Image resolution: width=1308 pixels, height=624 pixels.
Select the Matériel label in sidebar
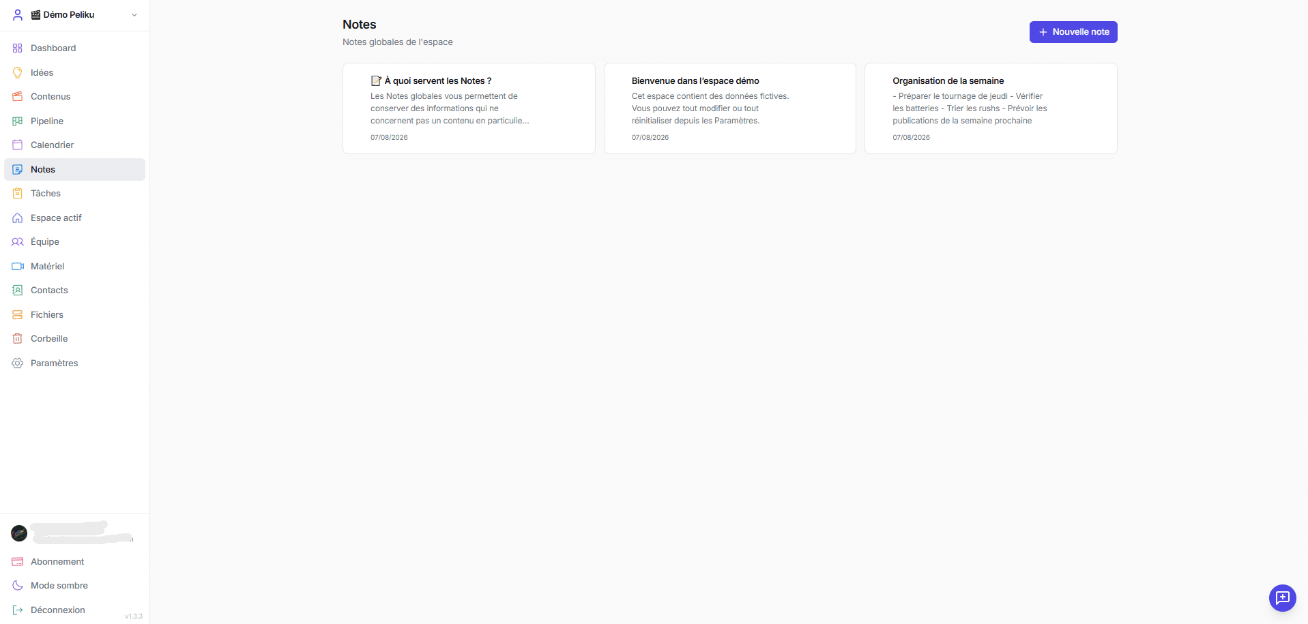[48, 267]
